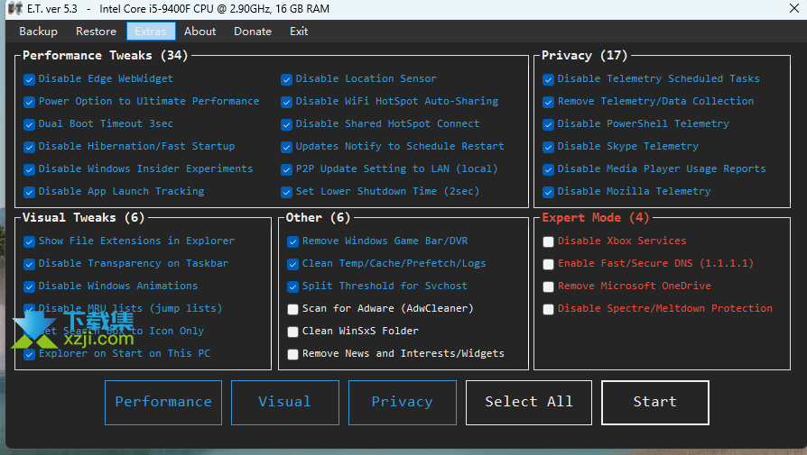The width and height of the screenshot is (807, 455).
Task: Toggle Disable Windows Insider Experiments
Action: pyautogui.click(x=29, y=170)
